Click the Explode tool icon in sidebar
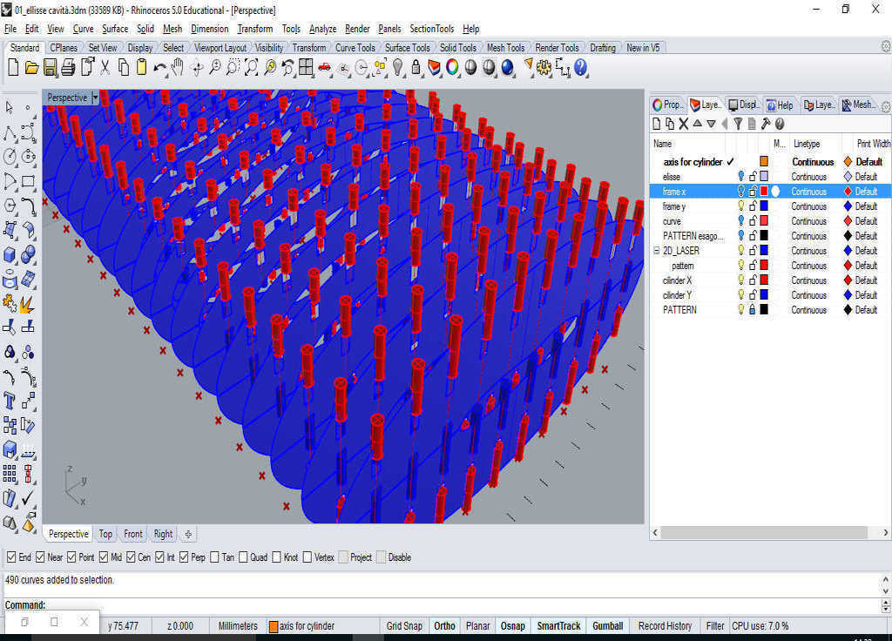Image resolution: width=892 pixels, height=641 pixels. tap(27, 304)
